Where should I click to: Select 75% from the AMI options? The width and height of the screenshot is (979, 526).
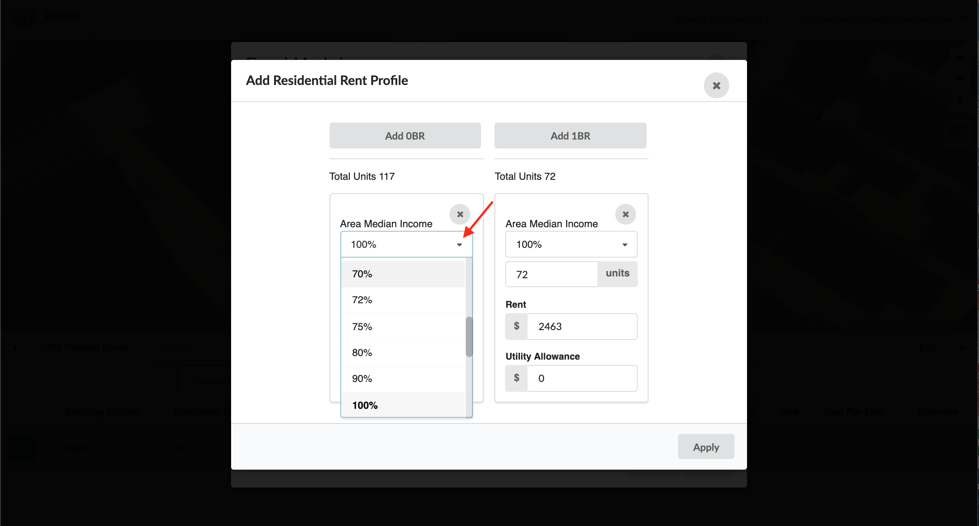[x=402, y=326]
